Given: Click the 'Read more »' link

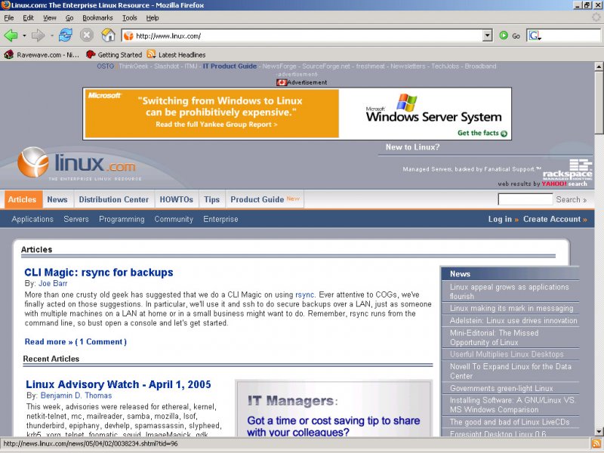Looking at the screenshot, I should pos(48,342).
